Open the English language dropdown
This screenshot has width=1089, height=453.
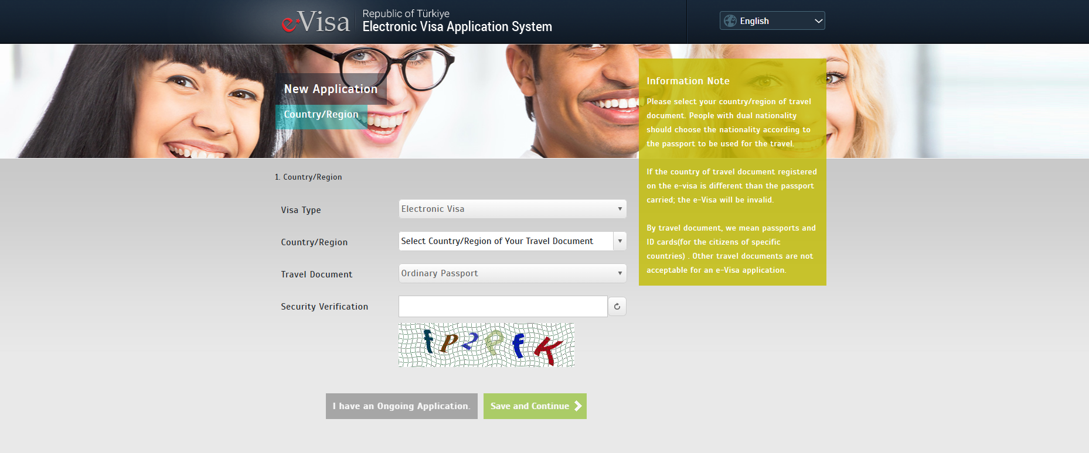pyautogui.click(x=771, y=21)
